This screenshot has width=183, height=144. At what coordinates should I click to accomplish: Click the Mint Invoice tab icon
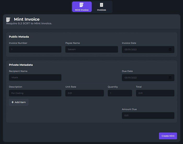point(82,5)
